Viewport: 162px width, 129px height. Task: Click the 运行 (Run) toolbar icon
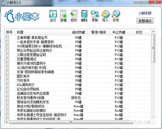tap(53, 14)
